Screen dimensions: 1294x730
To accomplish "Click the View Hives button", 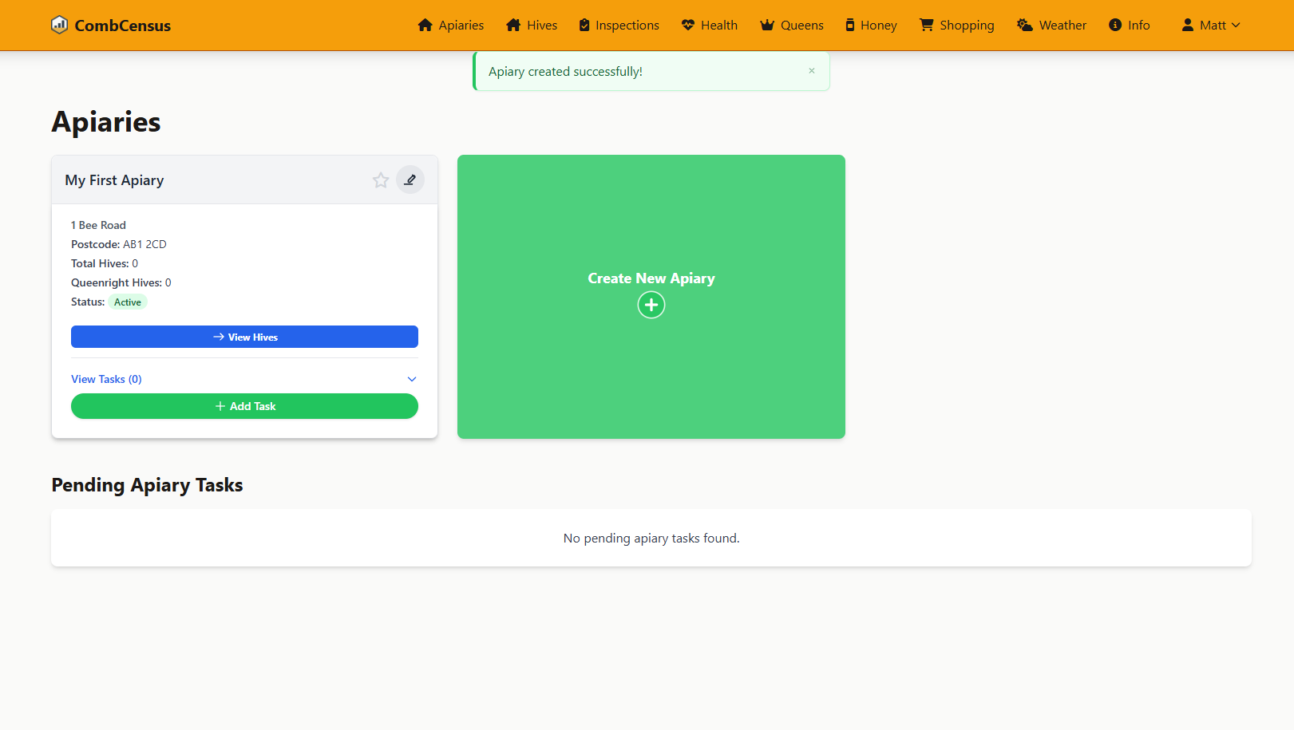I will [x=244, y=336].
